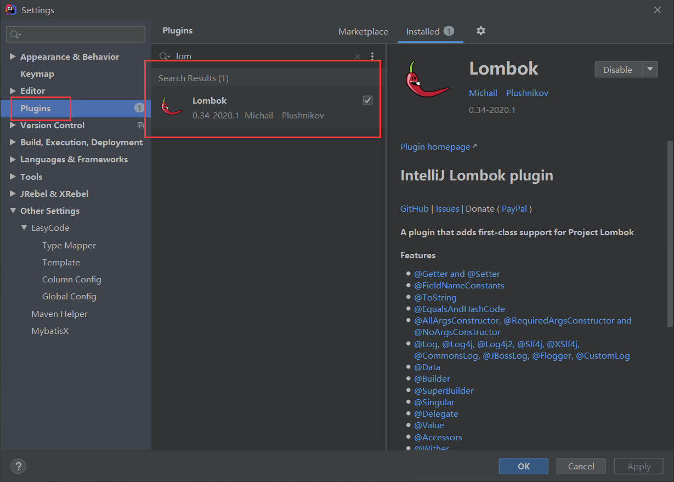Image resolution: width=674 pixels, height=482 pixels.
Task: Open the dropdown arrow next to Disable
Action: tap(650, 69)
